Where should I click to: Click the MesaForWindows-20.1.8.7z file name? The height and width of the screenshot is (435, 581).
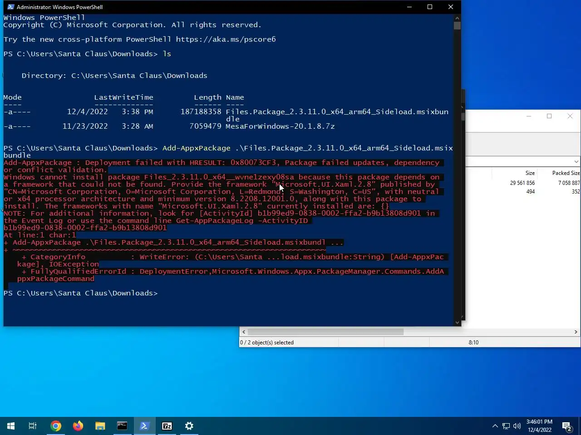280,126
